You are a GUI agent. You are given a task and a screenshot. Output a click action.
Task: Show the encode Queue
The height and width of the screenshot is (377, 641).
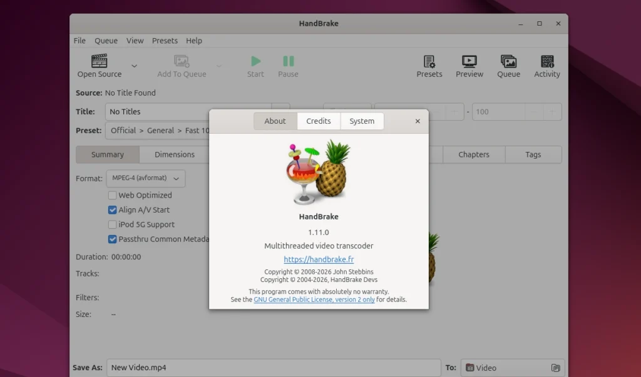coord(508,65)
